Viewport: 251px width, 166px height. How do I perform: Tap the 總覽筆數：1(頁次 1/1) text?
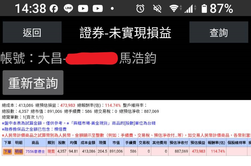click(23, 117)
